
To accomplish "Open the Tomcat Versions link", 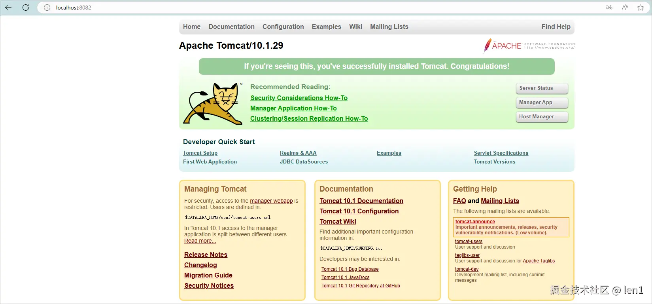I will click(x=495, y=161).
